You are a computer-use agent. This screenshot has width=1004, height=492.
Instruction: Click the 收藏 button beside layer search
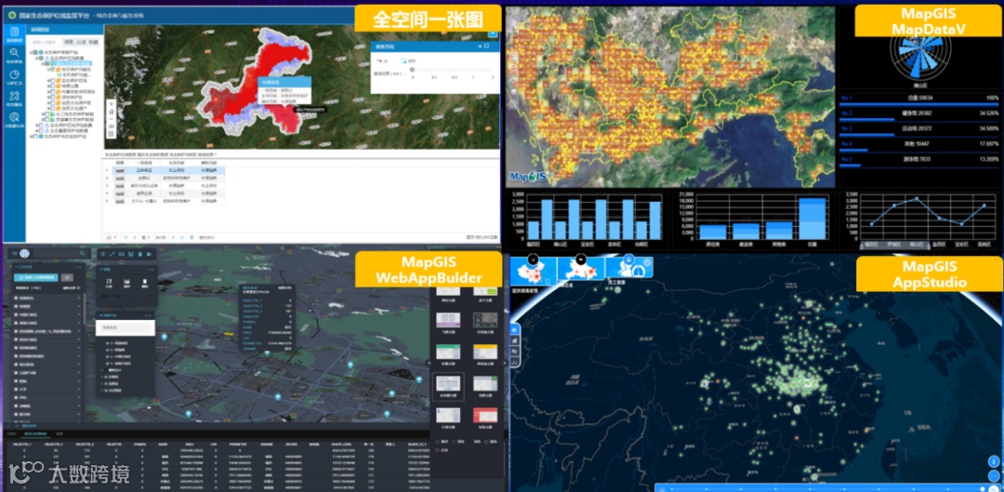[x=94, y=42]
